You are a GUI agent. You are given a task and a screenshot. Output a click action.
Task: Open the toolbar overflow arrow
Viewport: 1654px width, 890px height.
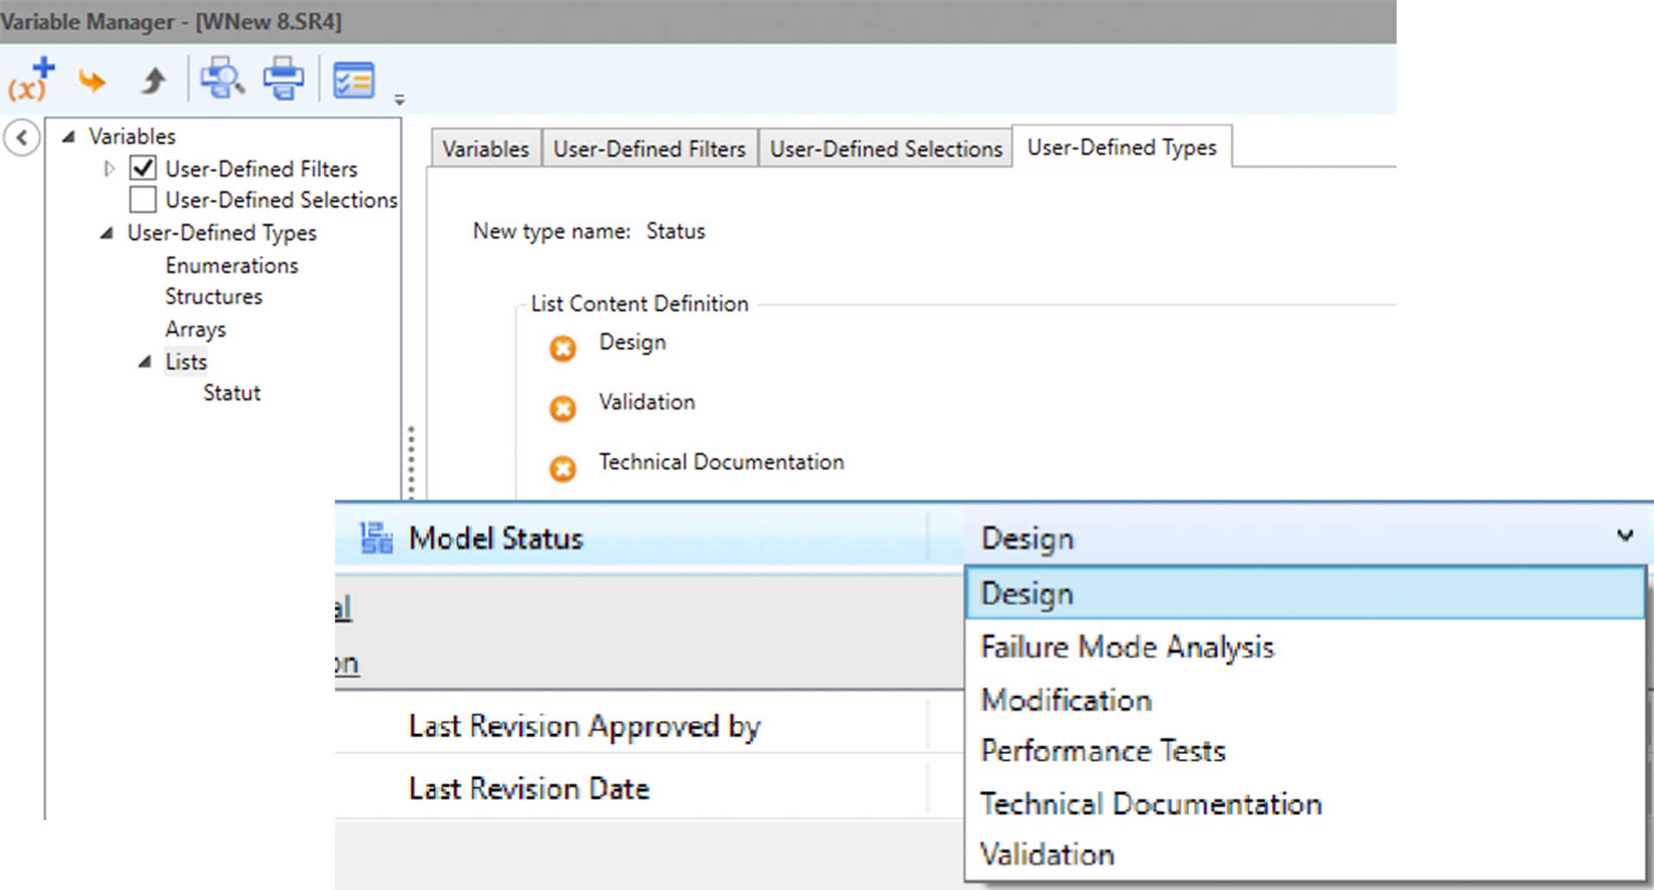[400, 100]
